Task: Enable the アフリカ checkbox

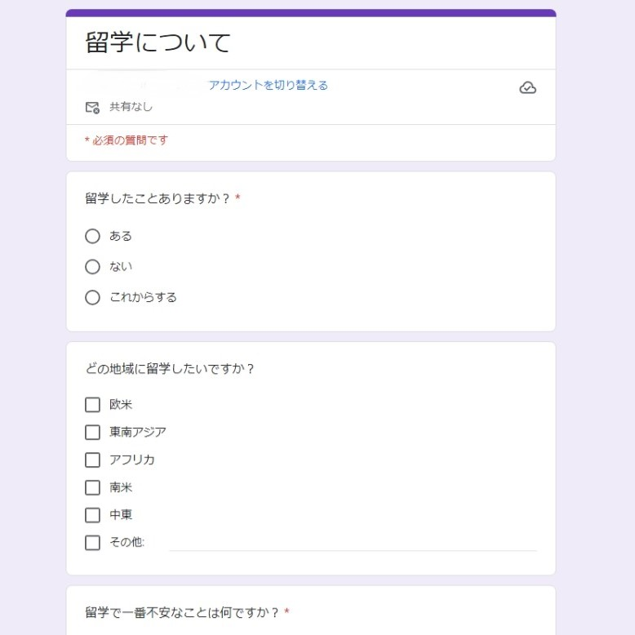Action: (x=92, y=460)
